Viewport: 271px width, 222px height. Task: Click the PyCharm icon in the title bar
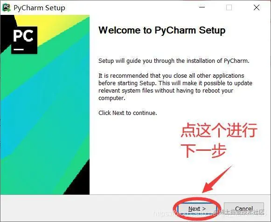pyautogui.click(x=7, y=8)
